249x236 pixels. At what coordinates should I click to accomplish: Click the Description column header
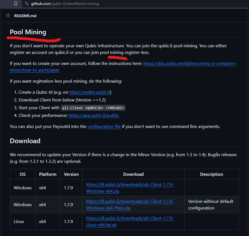point(211,174)
